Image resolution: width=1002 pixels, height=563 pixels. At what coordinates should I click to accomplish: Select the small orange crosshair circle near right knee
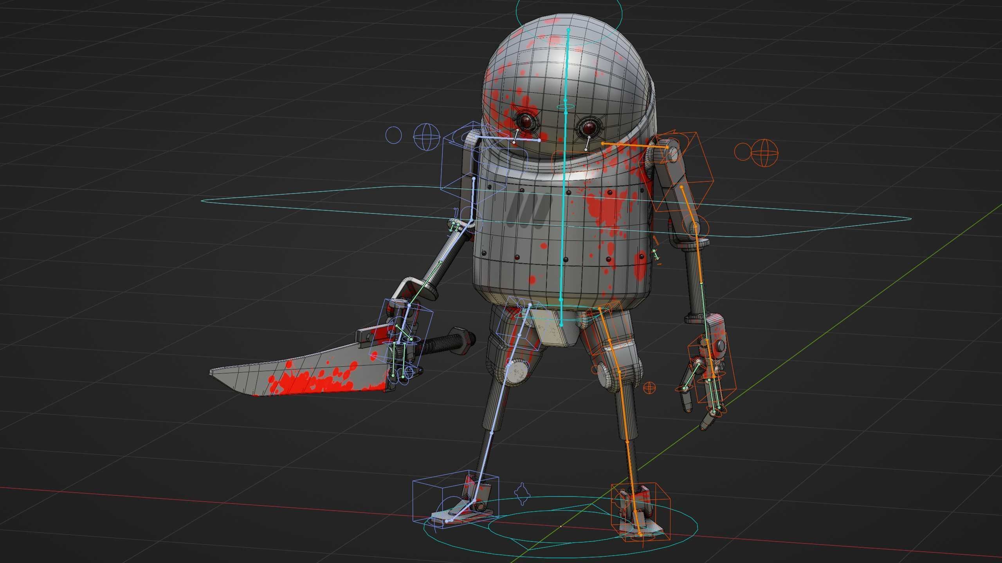click(649, 387)
